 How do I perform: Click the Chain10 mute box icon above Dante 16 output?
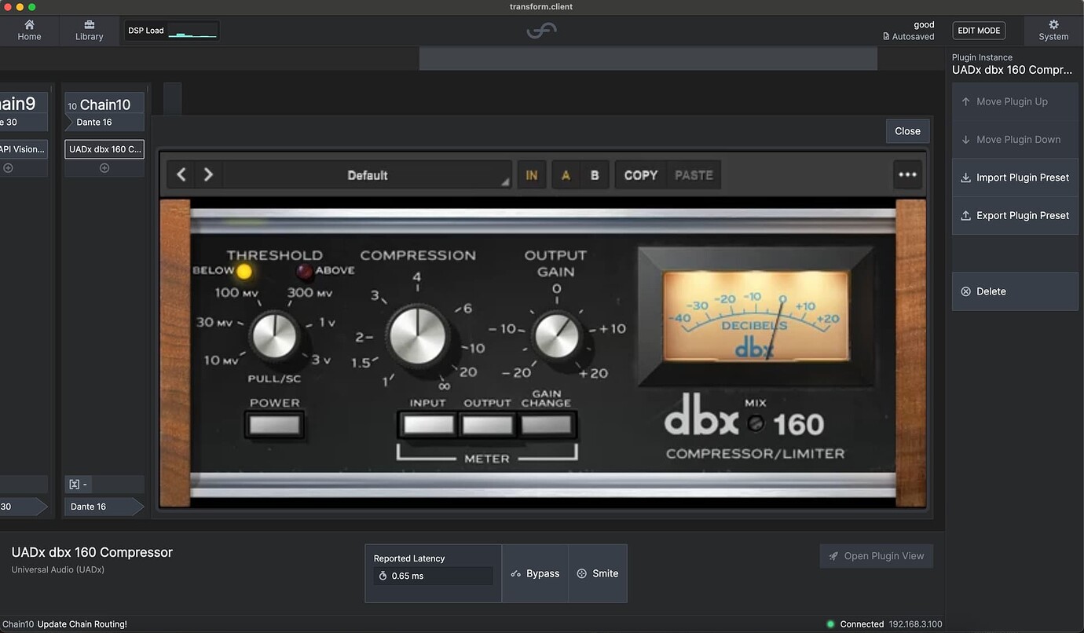pos(74,485)
